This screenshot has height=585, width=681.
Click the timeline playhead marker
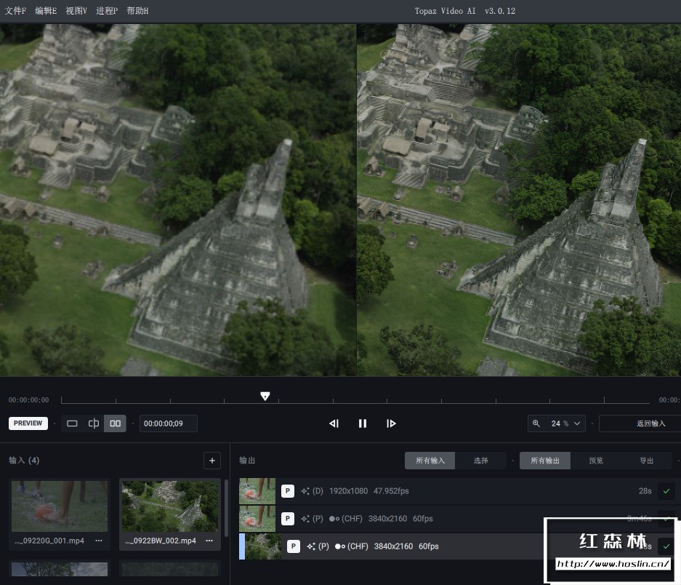pyautogui.click(x=265, y=397)
